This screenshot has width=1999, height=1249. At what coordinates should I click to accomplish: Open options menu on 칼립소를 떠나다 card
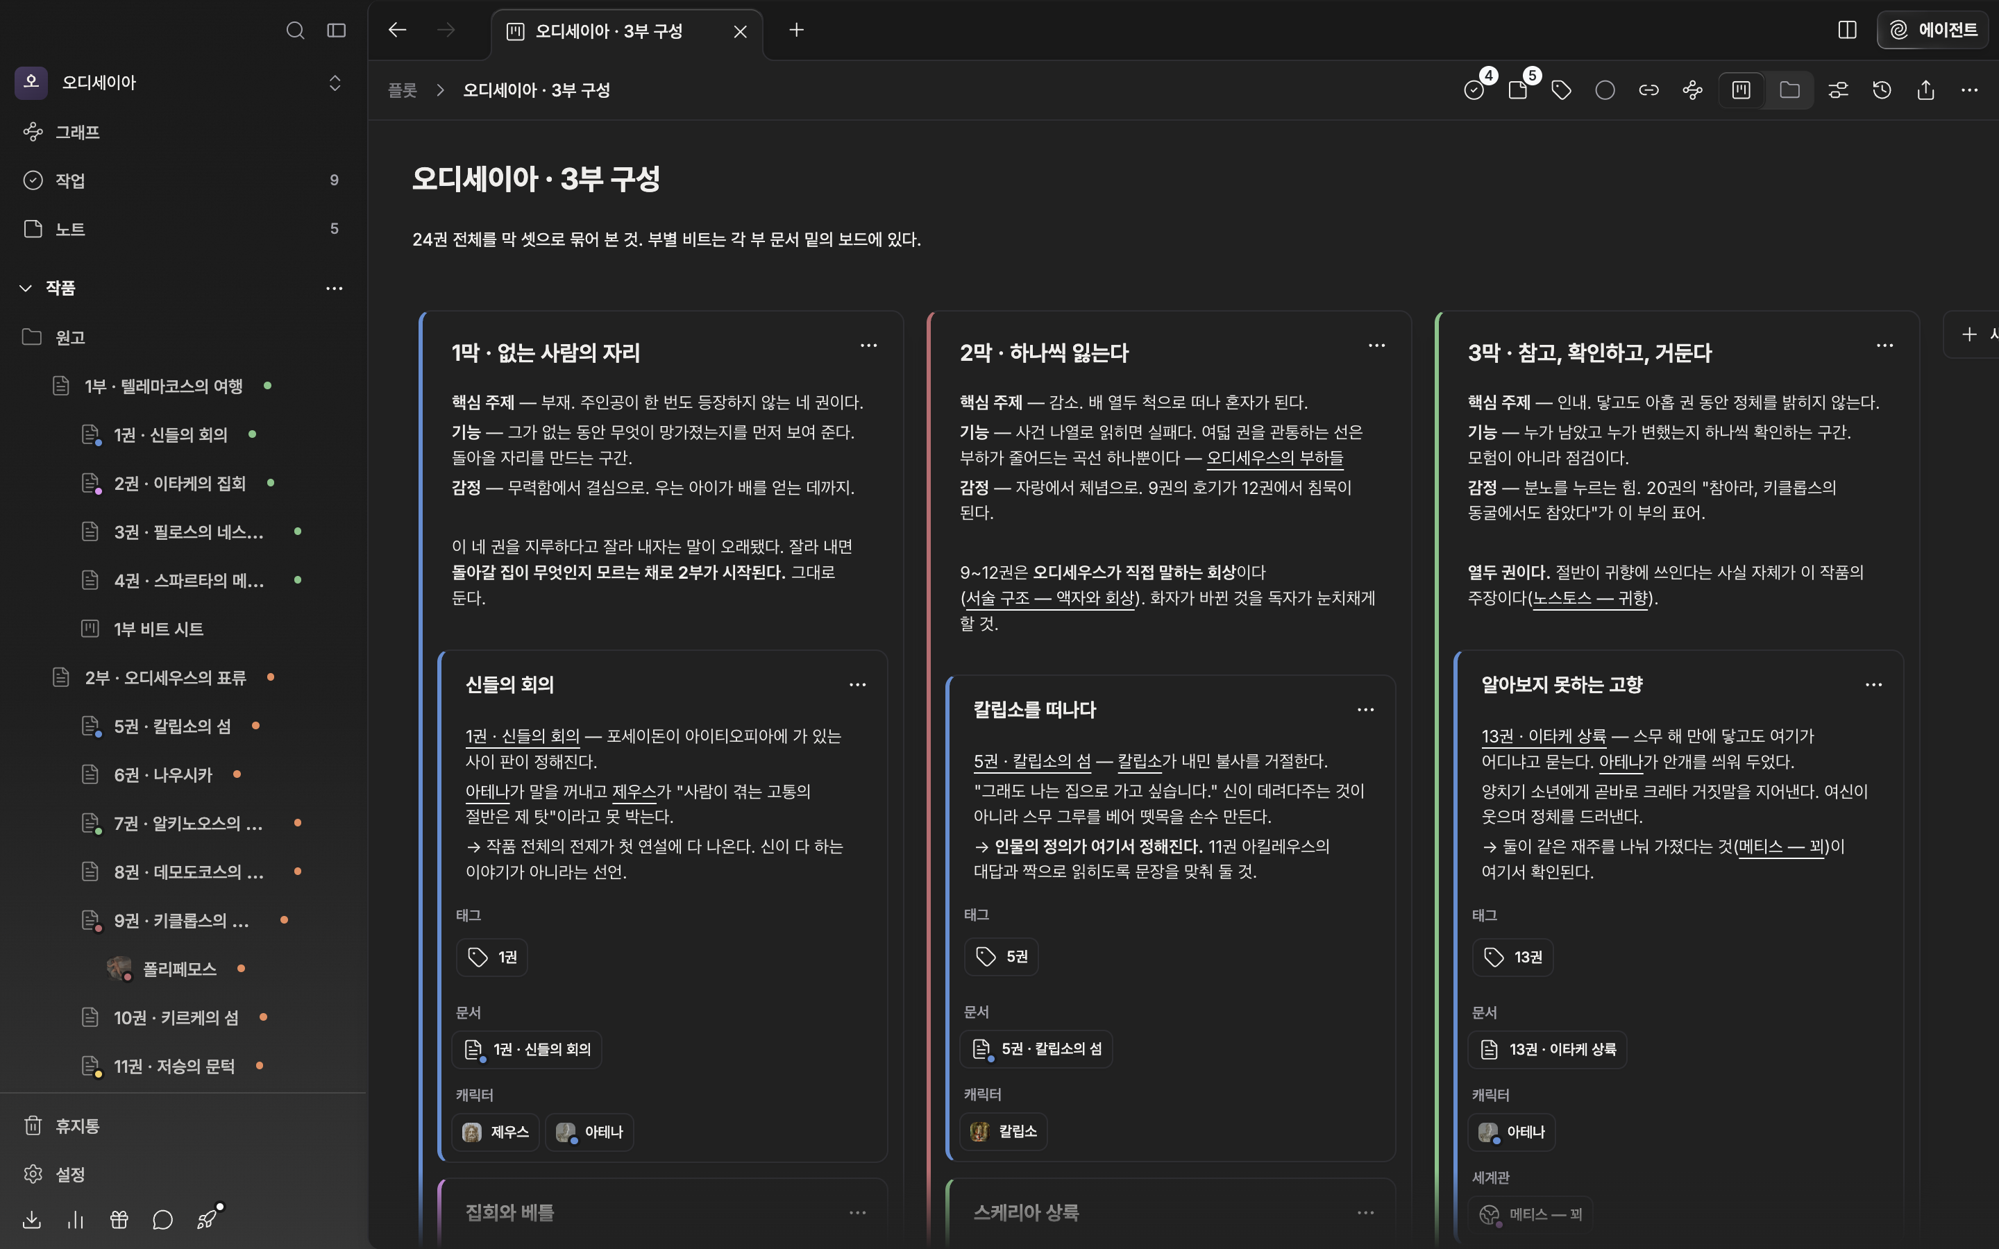(1365, 710)
